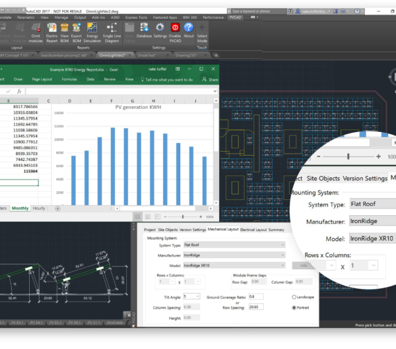396x349 pixels.
Task: Select the Landscape orientation option
Action: (294, 297)
